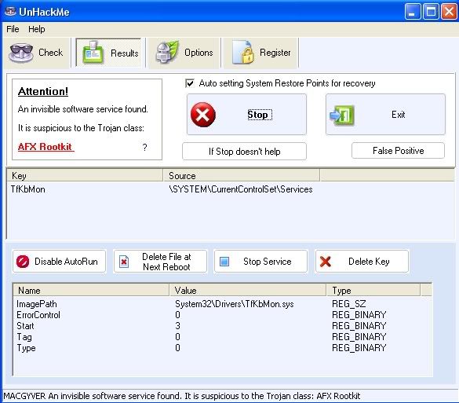Click the REG_SZ type cell

click(349, 304)
